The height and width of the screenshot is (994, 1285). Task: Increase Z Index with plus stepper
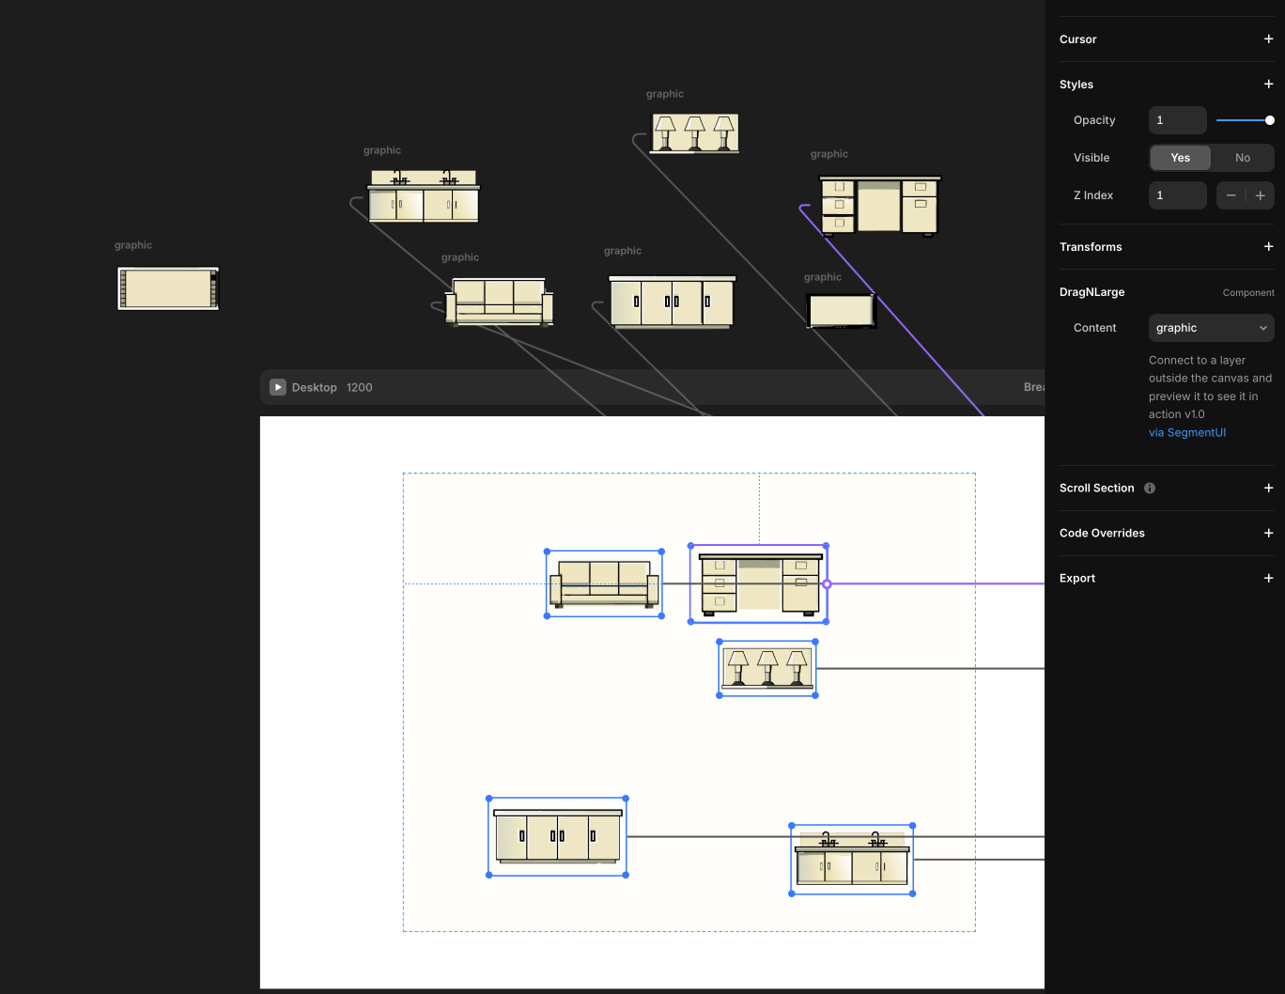coord(1260,195)
